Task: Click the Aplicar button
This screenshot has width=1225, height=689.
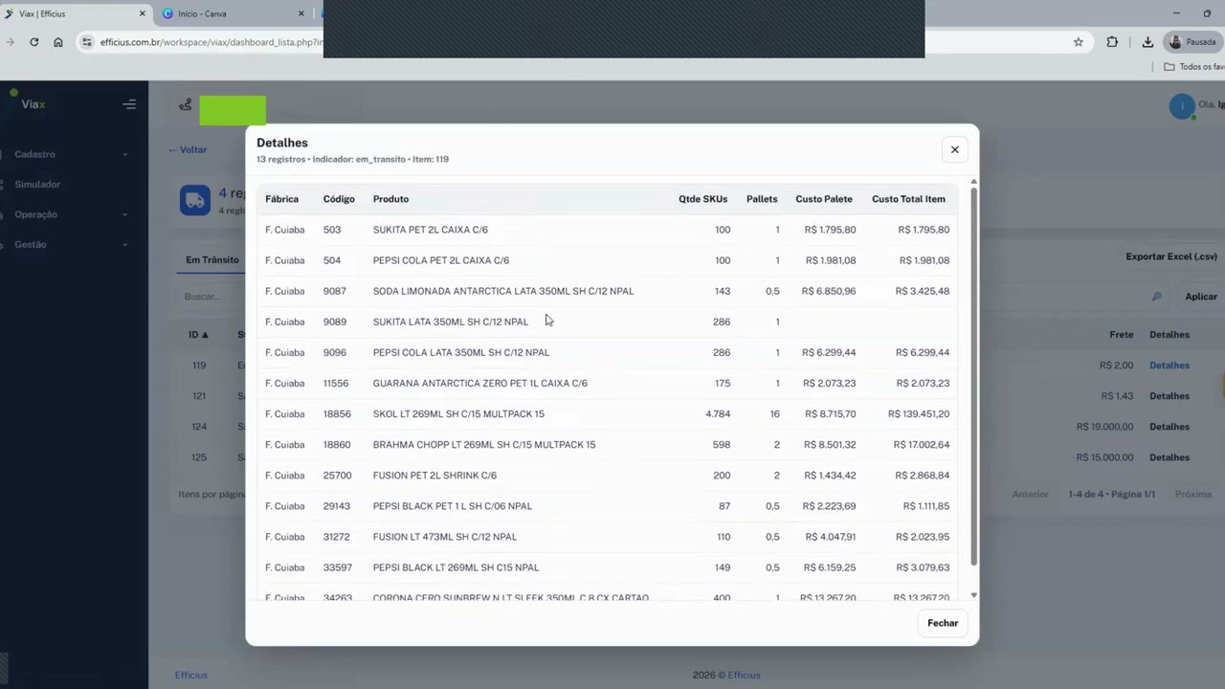Action: coord(1201,297)
